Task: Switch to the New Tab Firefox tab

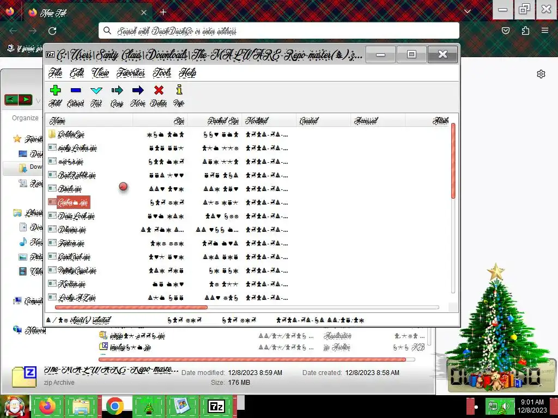Action: point(87,13)
